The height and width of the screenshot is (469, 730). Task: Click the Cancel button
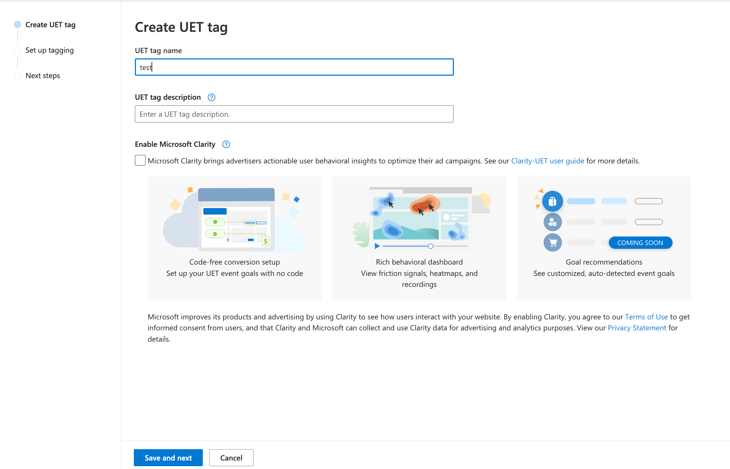pos(231,458)
